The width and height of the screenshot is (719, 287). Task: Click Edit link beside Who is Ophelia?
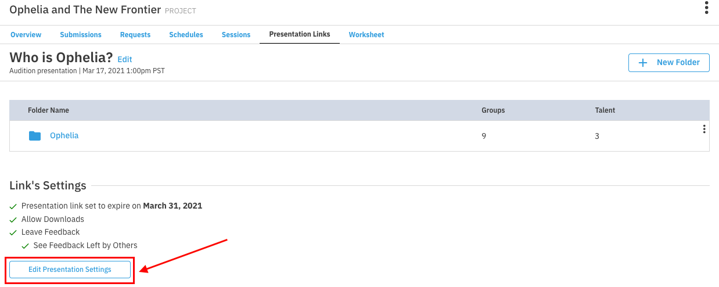tap(125, 59)
